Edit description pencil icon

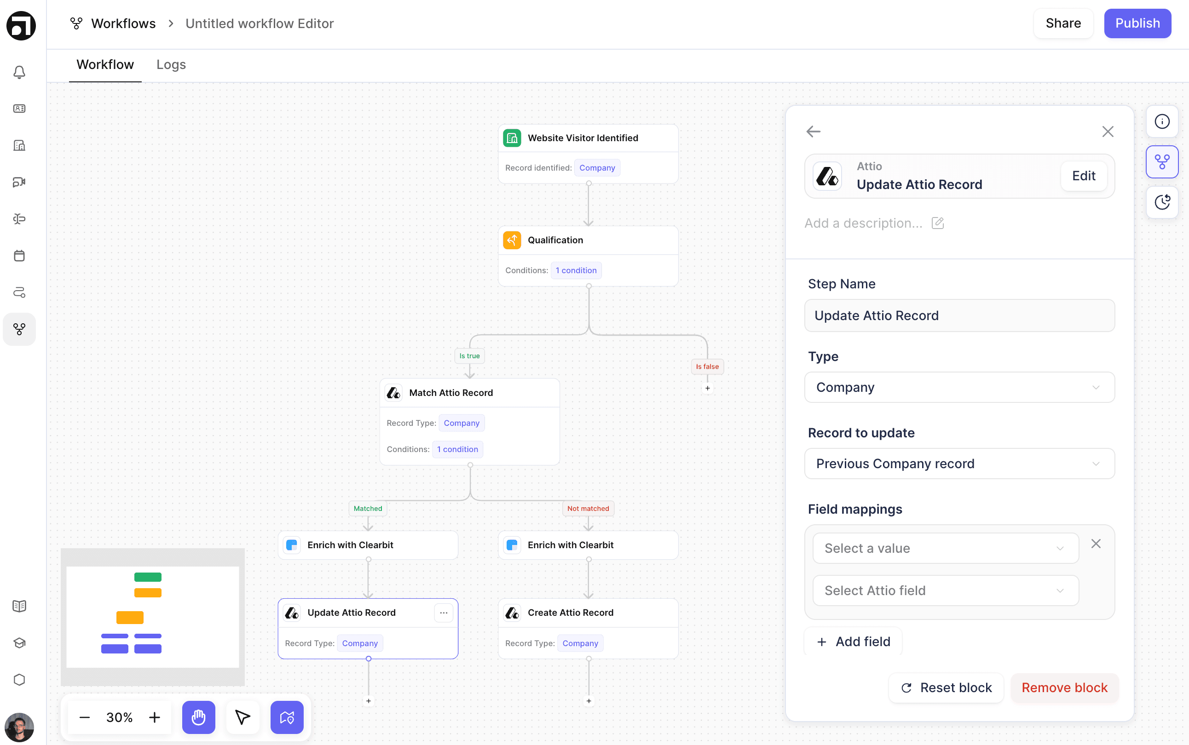[938, 223]
